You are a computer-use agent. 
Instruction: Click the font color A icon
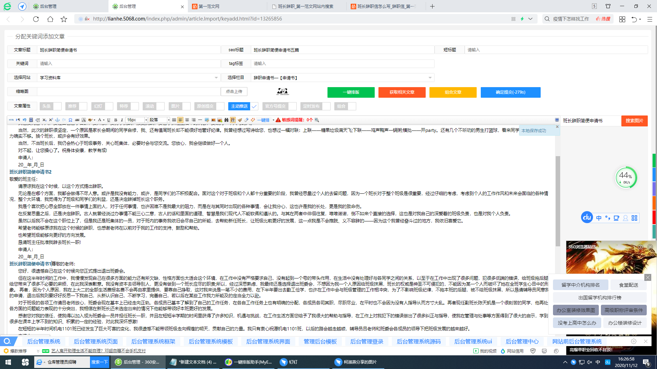click(99, 120)
